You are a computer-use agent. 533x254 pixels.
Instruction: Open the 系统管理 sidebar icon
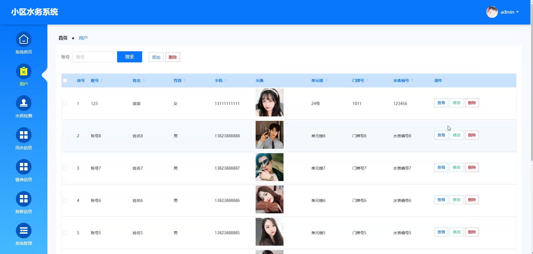pyautogui.click(x=24, y=231)
